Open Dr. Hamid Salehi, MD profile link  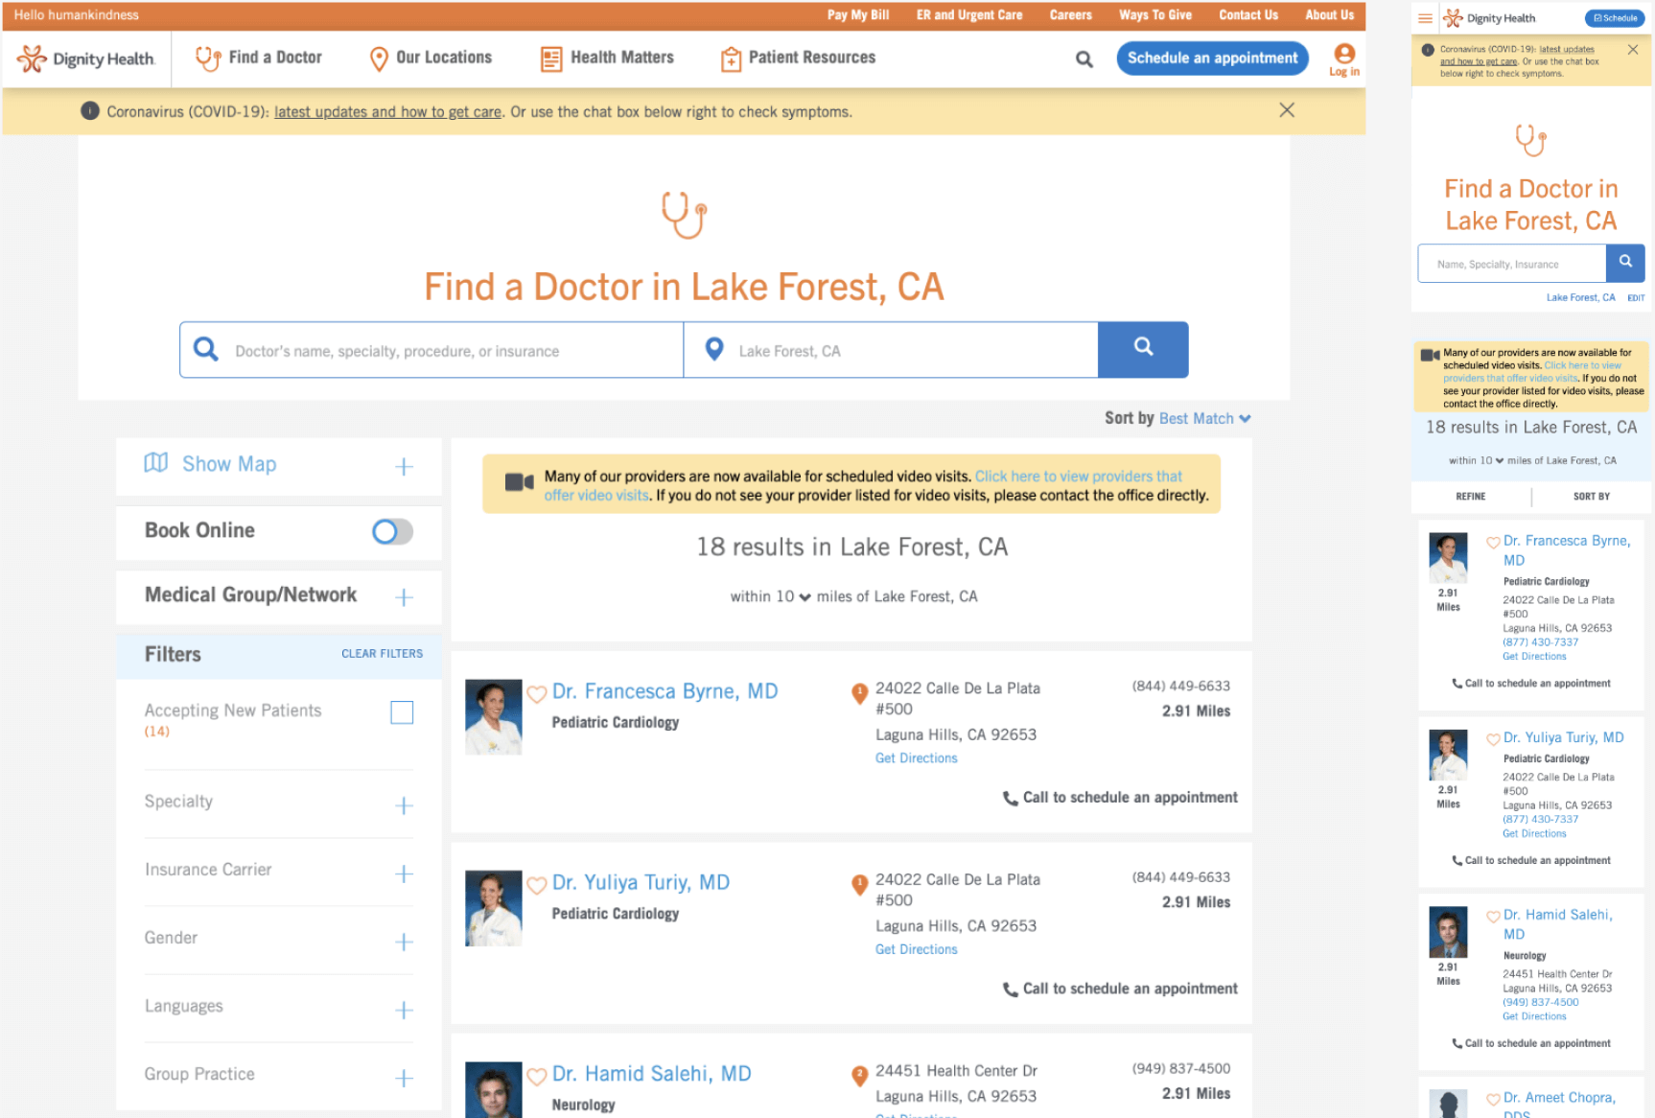pyautogui.click(x=651, y=1074)
